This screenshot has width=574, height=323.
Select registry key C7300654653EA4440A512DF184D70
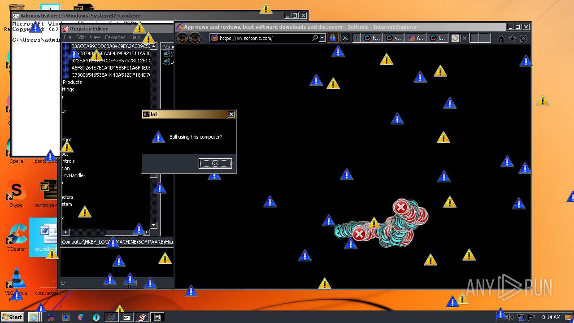pyautogui.click(x=111, y=75)
